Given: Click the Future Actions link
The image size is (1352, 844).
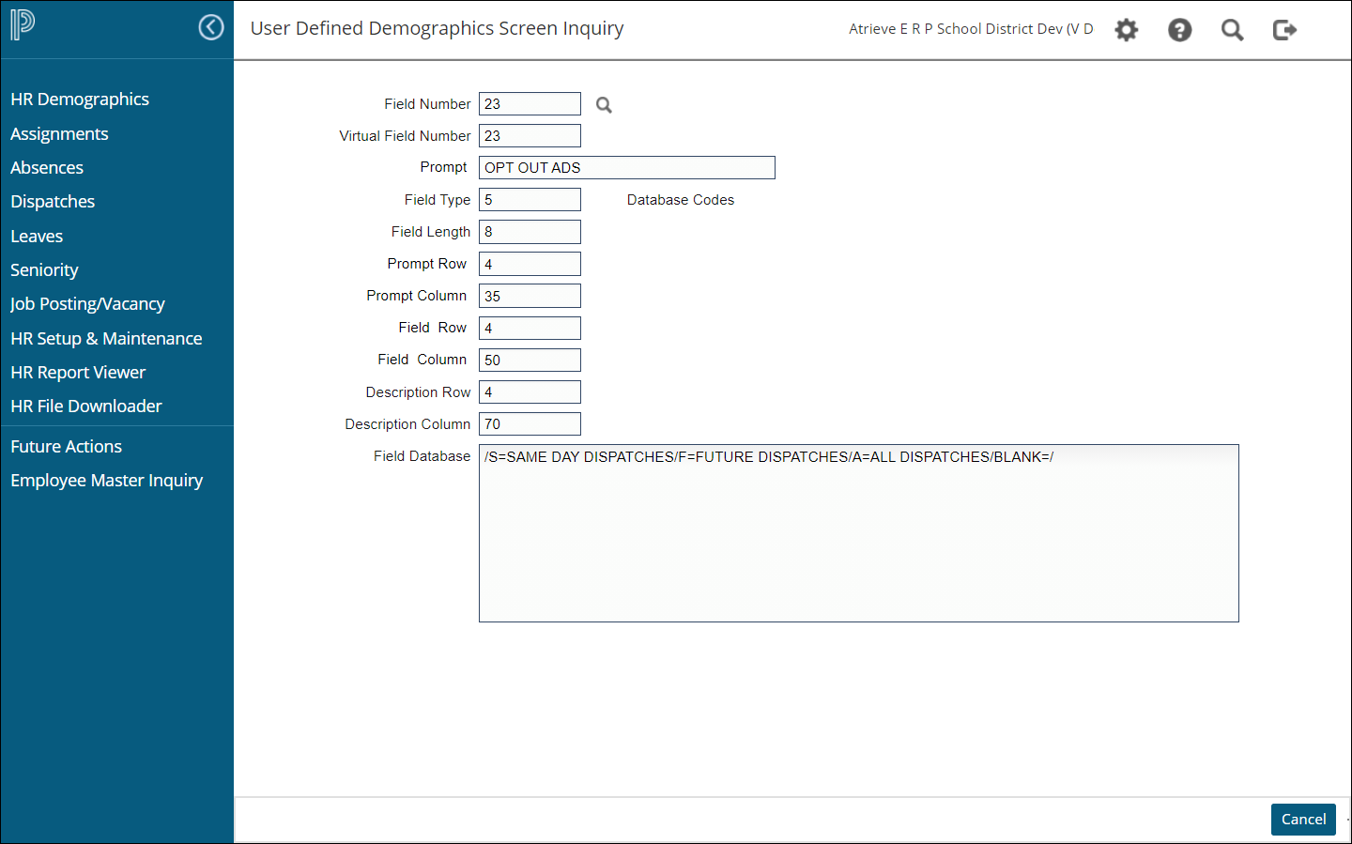Looking at the screenshot, I should (66, 447).
